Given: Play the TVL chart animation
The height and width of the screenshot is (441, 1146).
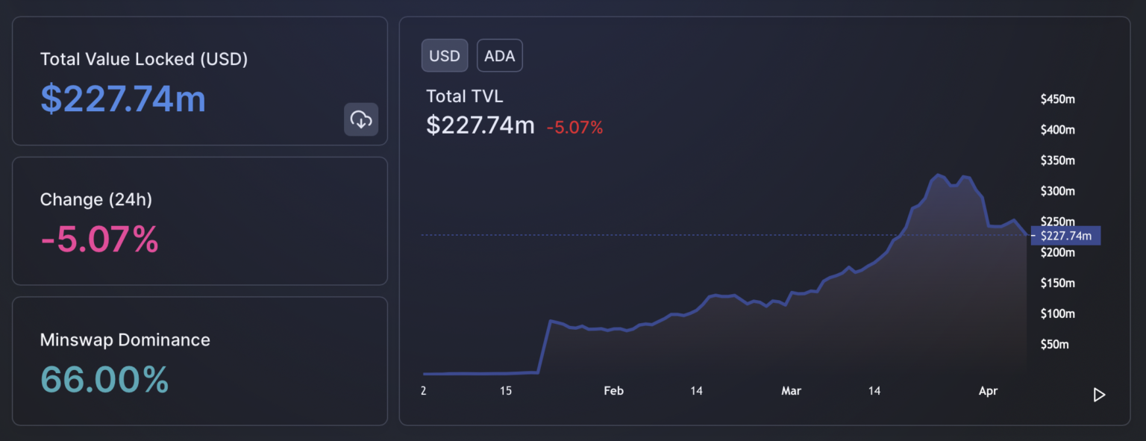Looking at the screenshot, I should click(1099, 395).
